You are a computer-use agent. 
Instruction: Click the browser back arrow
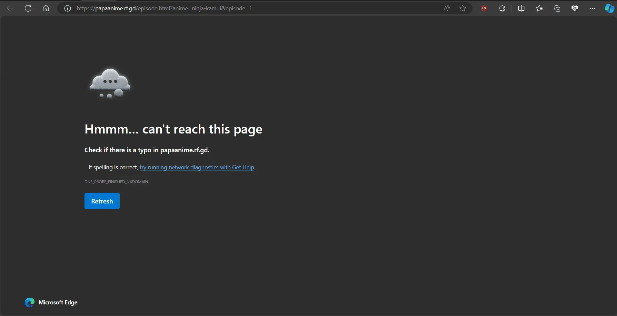[10, 8]
